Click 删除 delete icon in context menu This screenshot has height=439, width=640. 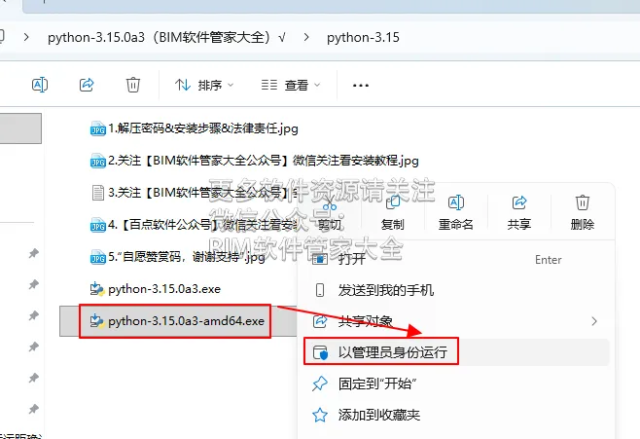[582, 213]
